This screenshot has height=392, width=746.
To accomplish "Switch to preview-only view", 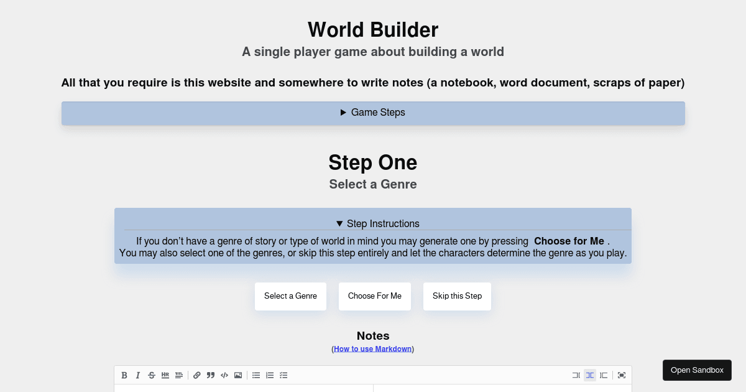I will coord(603,375).
